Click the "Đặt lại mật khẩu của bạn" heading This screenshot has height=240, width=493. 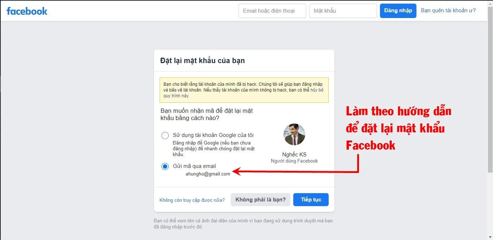click(202, 61)
